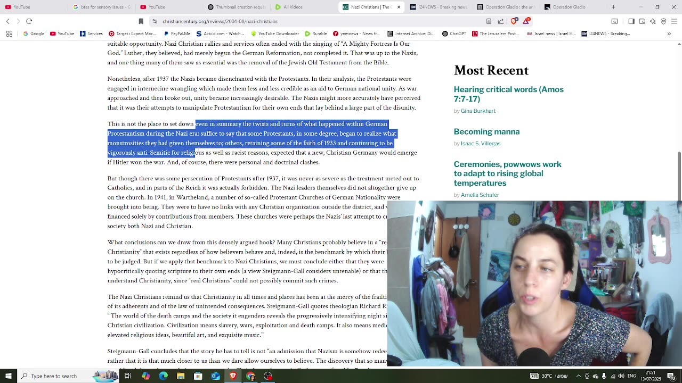Close the Nazi Christians tab
This screenshot has height=383, width=682.
pos(399,7)
